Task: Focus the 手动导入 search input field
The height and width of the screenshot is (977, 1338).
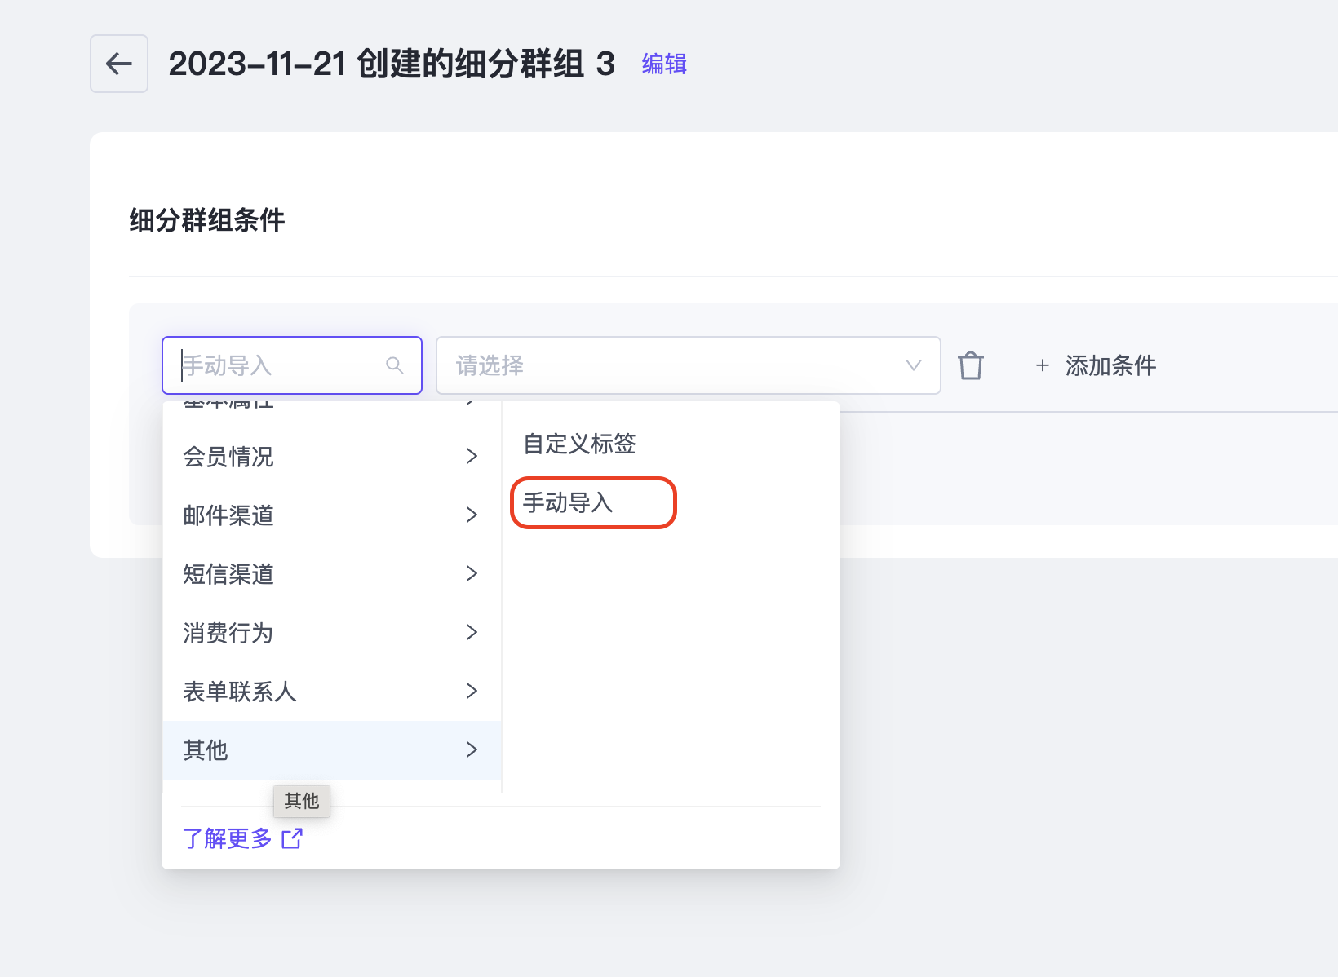Action: tap(277, 365)
